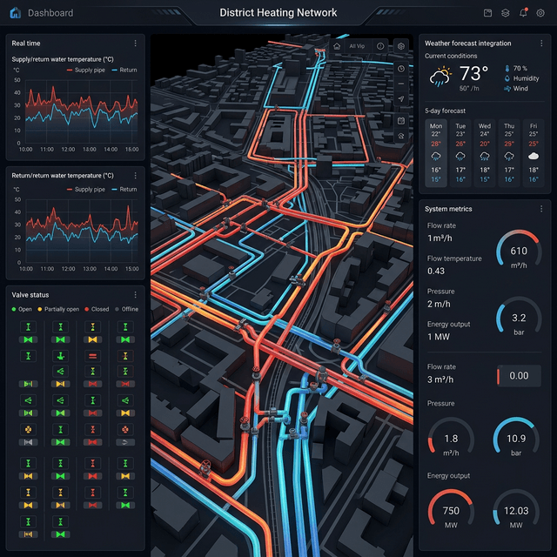557x557 pixels.
Task: Click the map minus zoom-out icon
Action: [x=401, y=84]
